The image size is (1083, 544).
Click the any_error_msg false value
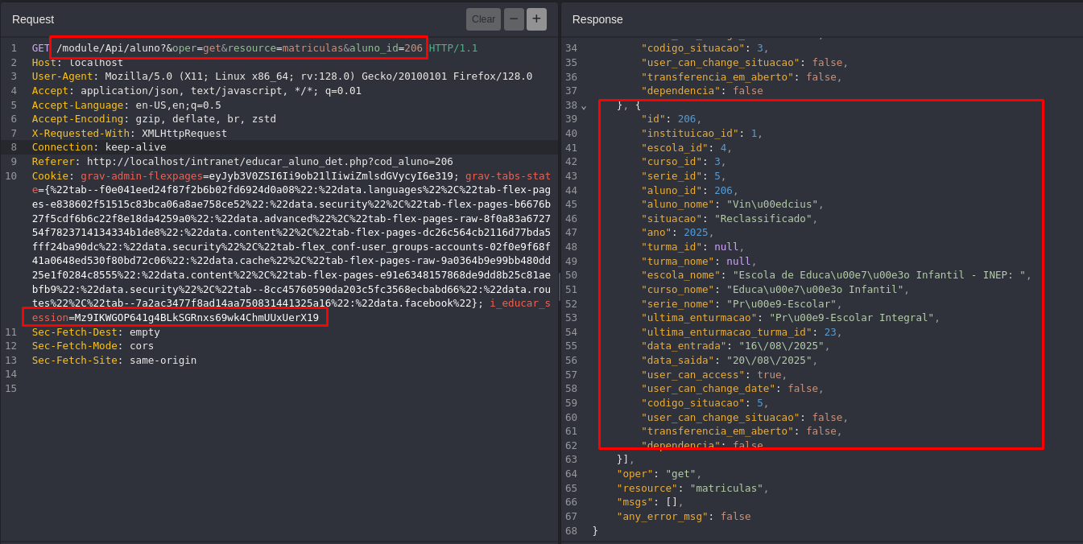[x=735, y=517]
